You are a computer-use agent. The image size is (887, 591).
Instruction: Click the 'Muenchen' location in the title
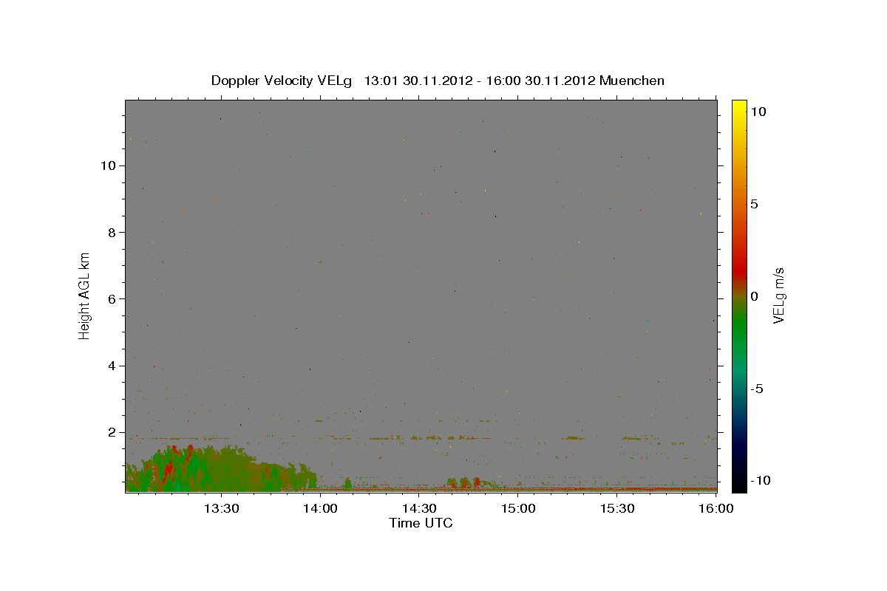(x=632, y=81)
